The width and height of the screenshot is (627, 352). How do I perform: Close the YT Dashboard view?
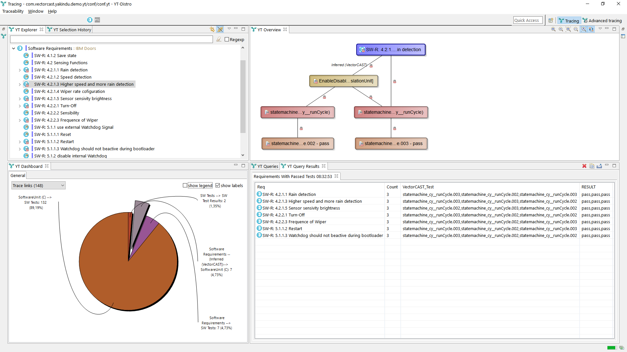[47, 166]
